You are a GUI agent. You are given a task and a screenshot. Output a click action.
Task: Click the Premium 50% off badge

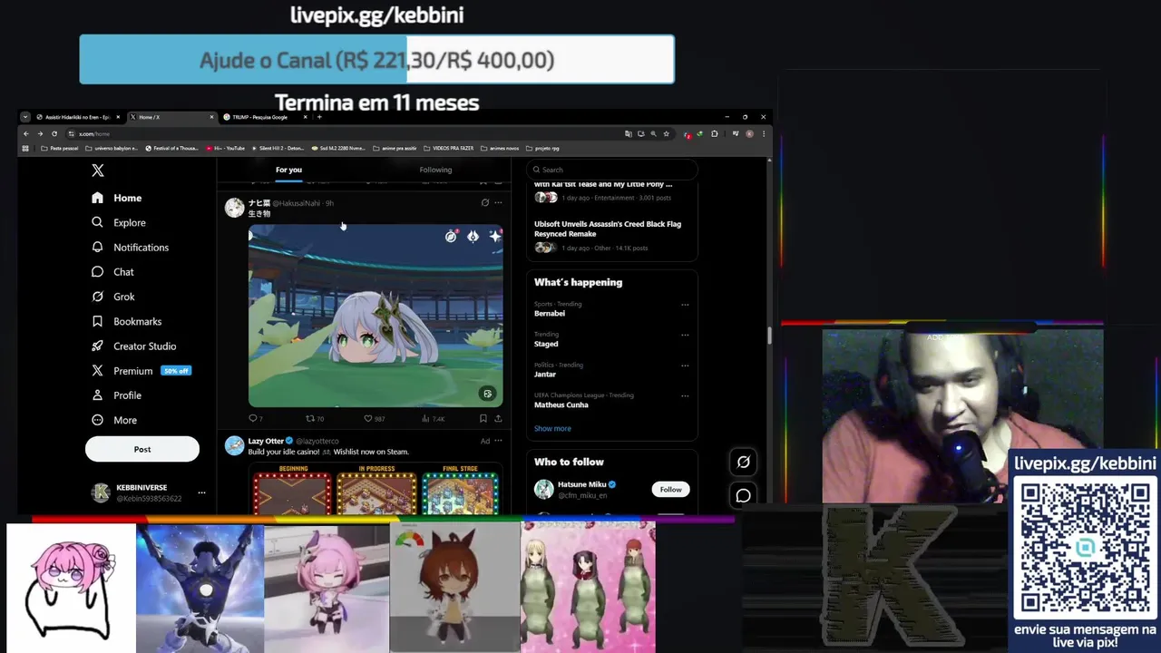click(x=176, y=371)
